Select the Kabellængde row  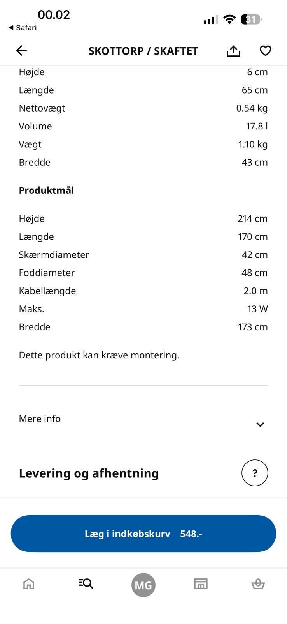pyautogui.click(x=143, y=291)
